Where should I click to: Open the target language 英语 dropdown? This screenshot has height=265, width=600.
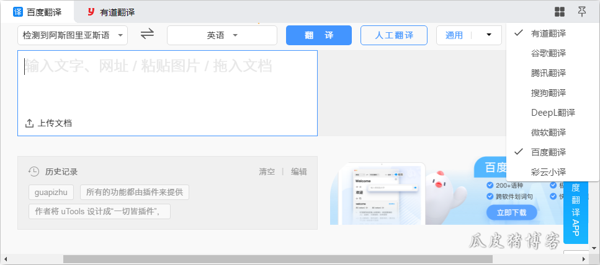(222, 35)
